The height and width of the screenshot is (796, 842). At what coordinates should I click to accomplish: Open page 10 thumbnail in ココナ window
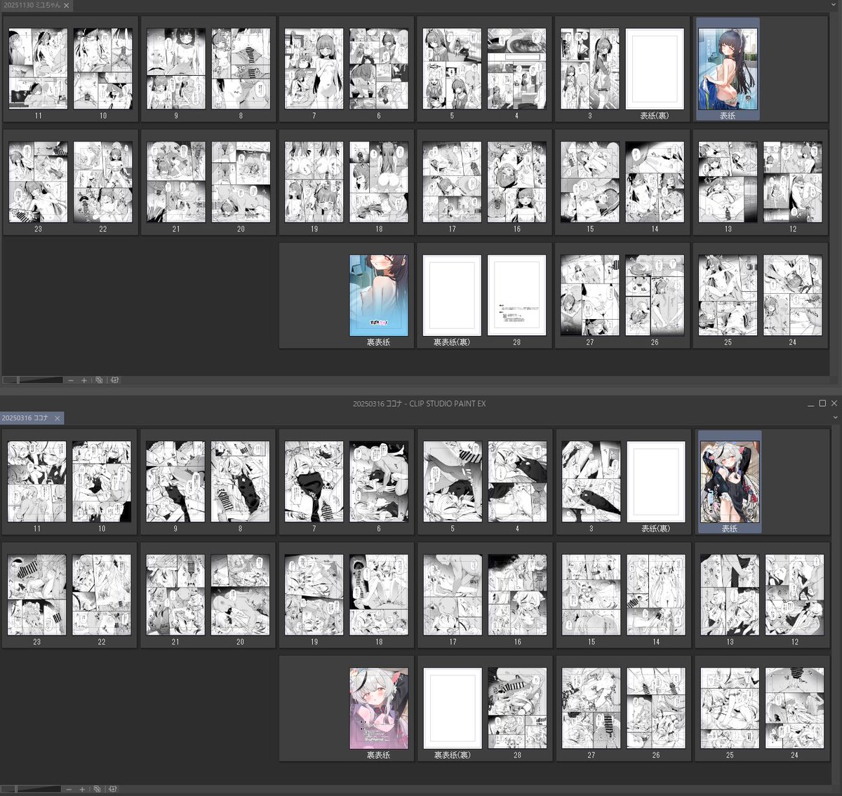coord(102,482)
